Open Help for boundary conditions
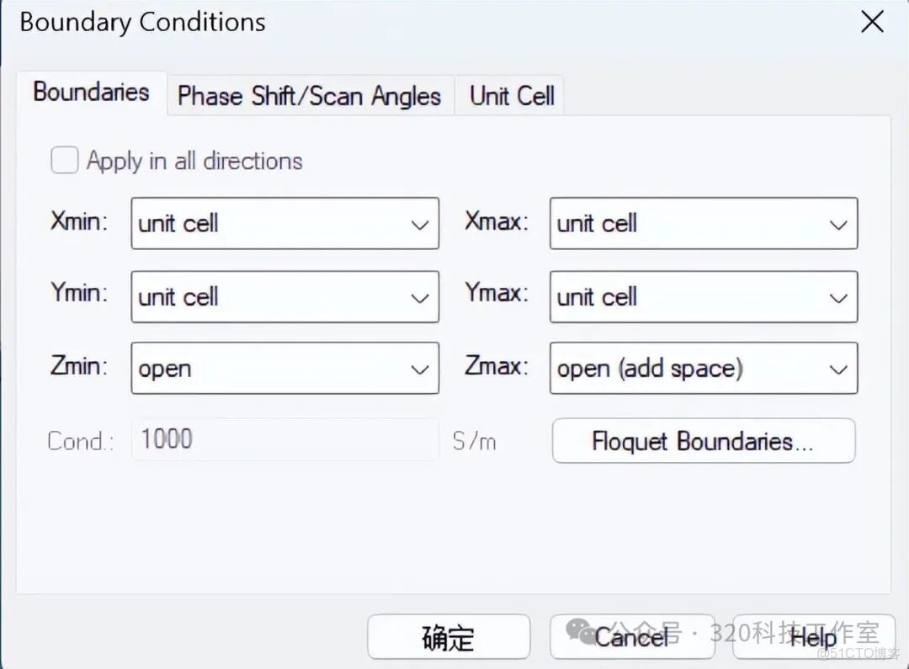 (x=813, y=637)
